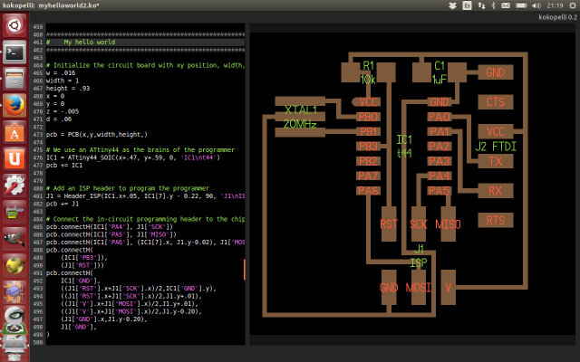Place cursor on 'height = .93' line
580x362 pixels.
[68, 89]
